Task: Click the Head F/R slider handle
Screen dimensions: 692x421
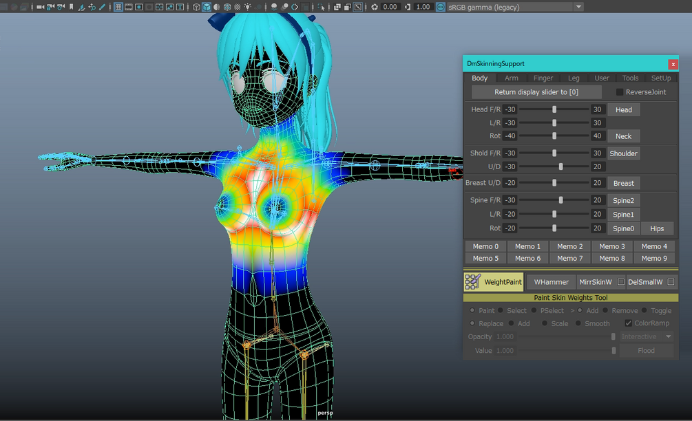Action: coord(554,109)
